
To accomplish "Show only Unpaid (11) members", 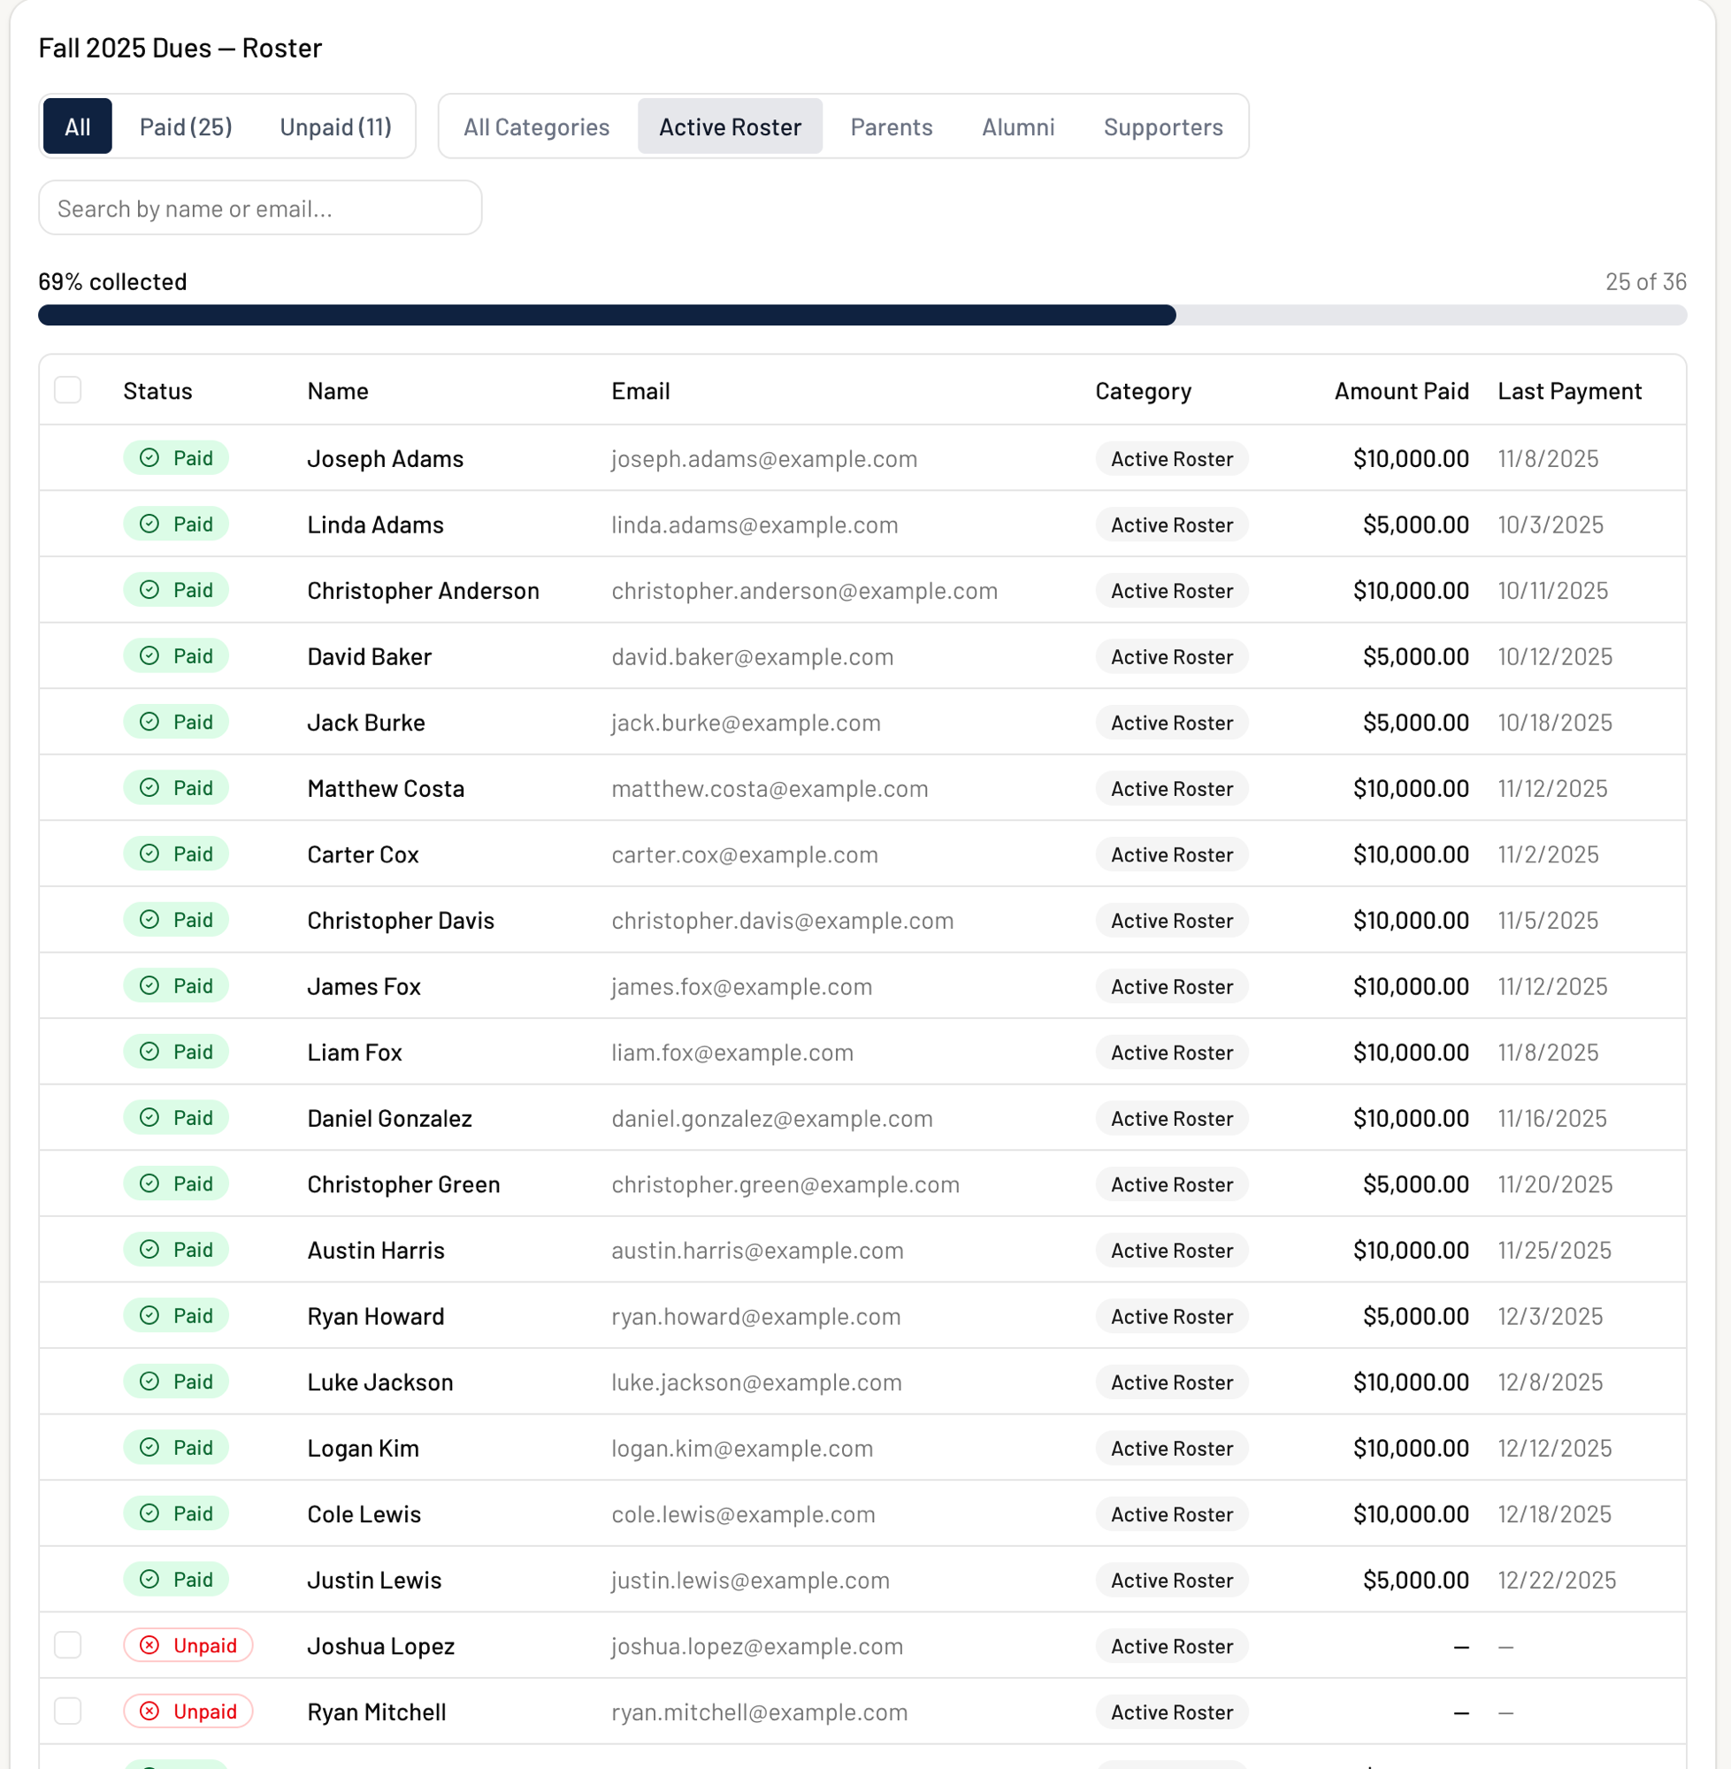I will click(335, 126).
